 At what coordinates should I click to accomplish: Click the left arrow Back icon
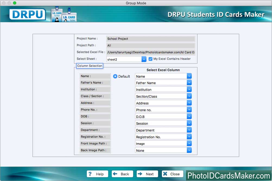click(115, 173)
